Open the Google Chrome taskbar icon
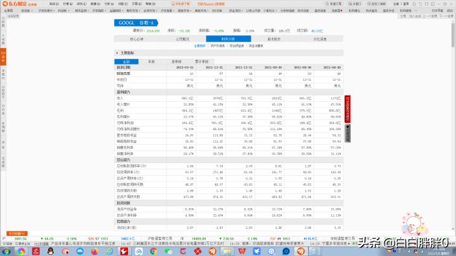This screenshot has height=256, width=456. click(153, 252)
